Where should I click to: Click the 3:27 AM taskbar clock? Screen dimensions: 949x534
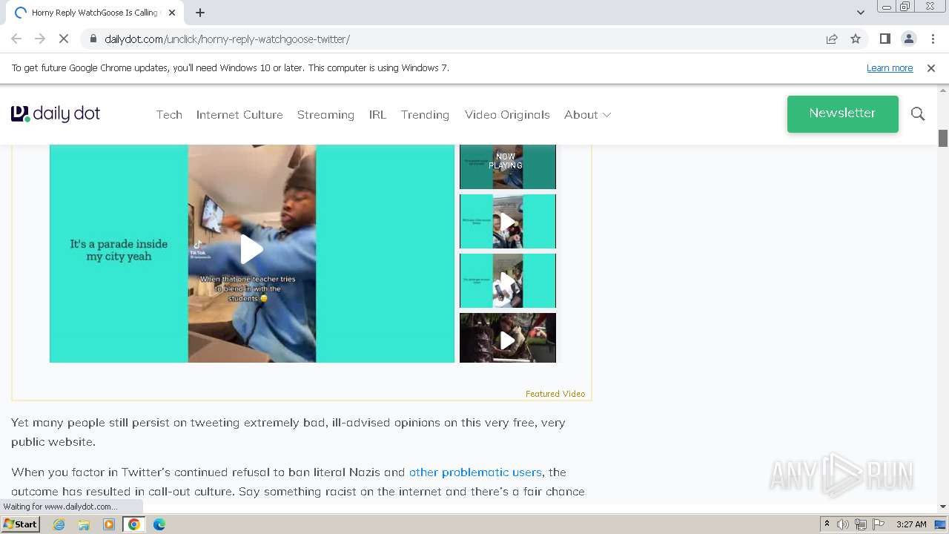[911, 524]
